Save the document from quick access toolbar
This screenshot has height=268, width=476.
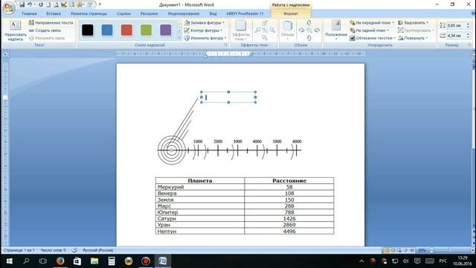[22, 4]
